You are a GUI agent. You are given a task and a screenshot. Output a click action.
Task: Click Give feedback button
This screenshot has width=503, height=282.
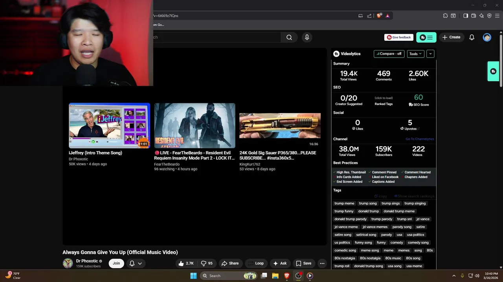point(399,37)
